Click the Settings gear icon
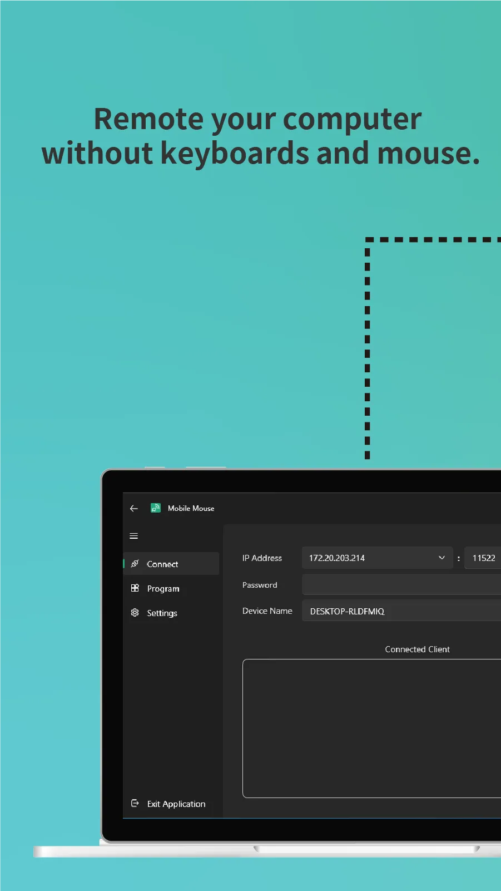 pyautogui.click(x=135, y=613)
